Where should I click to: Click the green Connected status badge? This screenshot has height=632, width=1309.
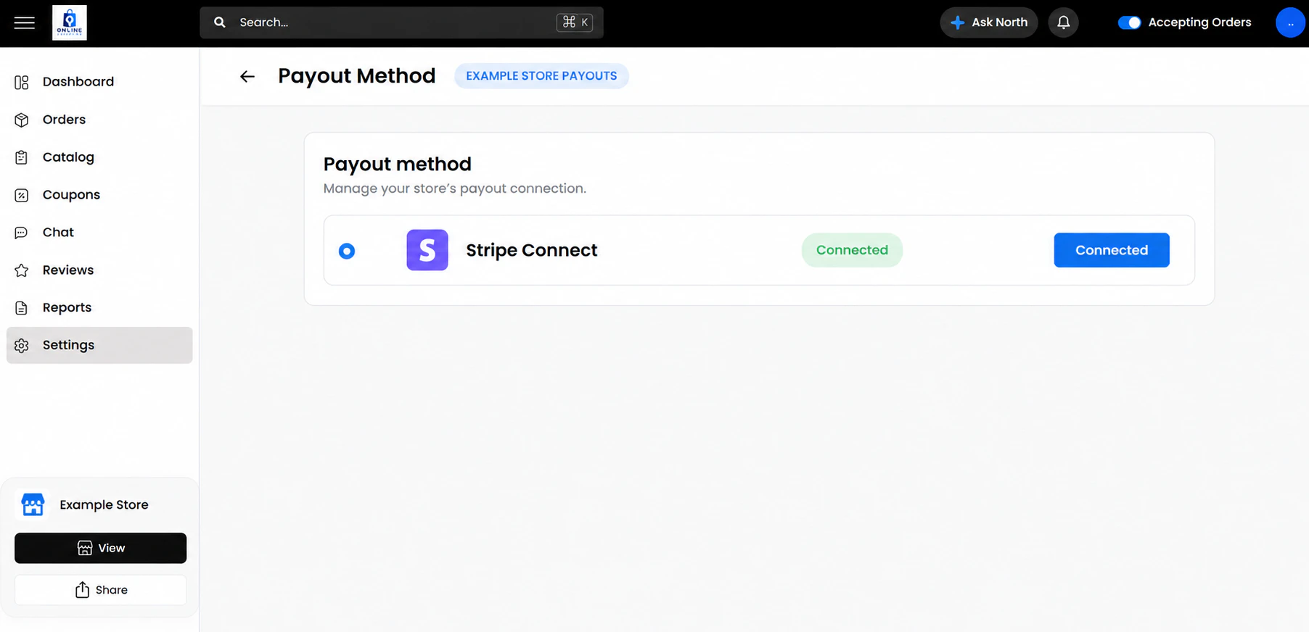click(x=852, y=250)
